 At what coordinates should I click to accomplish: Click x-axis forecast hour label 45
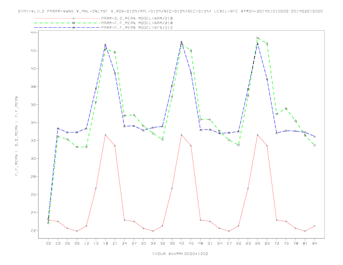[191, 243]
